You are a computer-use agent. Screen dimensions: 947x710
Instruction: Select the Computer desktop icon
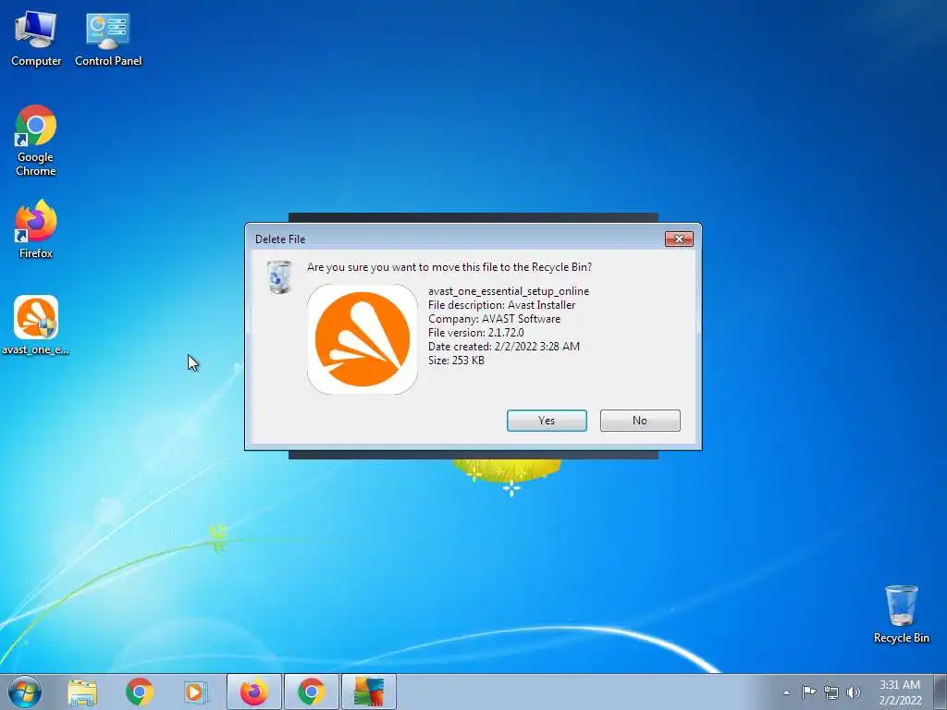tap(36, 38)
